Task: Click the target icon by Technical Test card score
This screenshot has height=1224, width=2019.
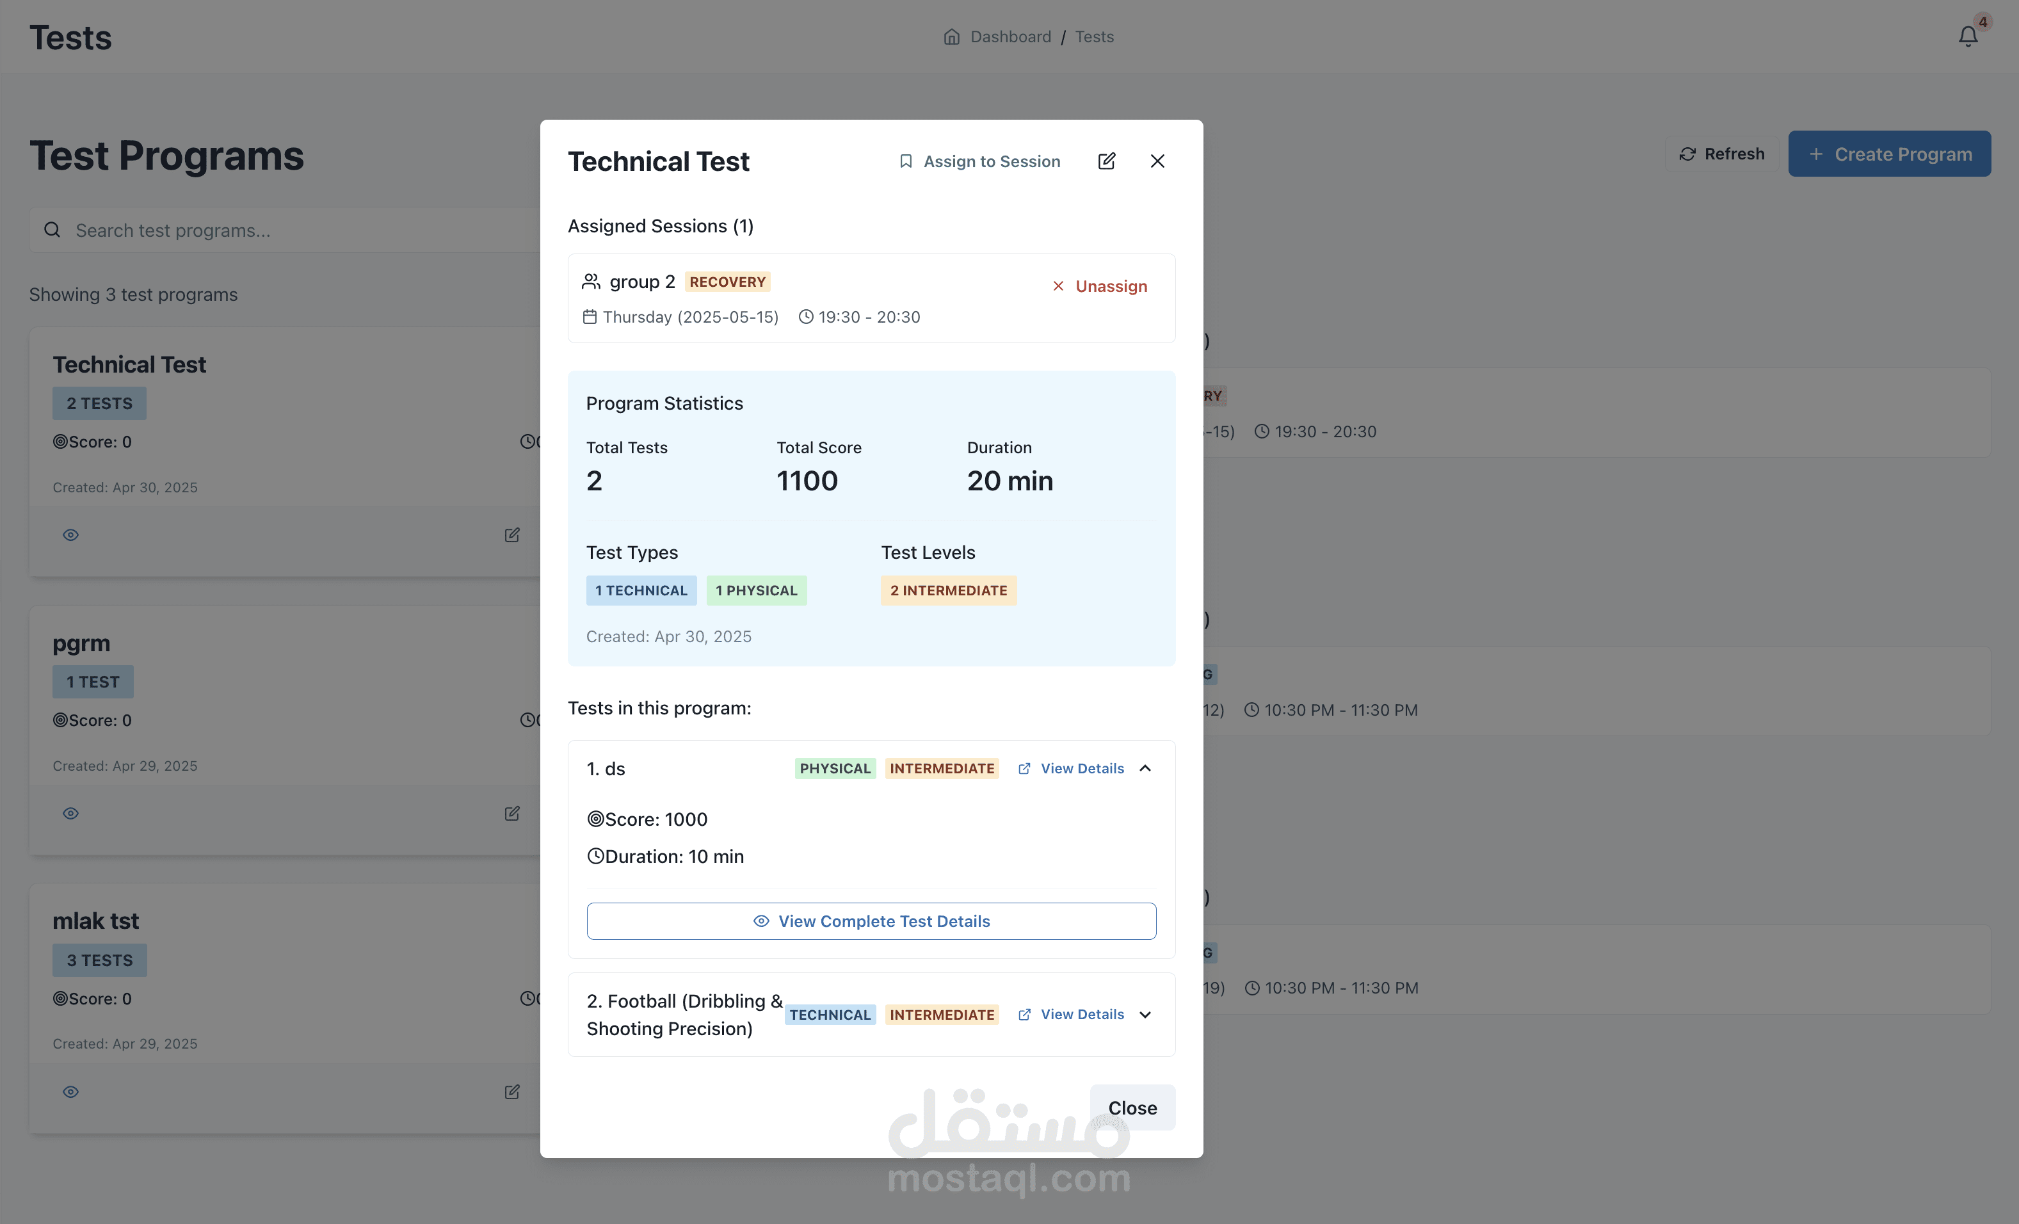Action: [60, 442]
